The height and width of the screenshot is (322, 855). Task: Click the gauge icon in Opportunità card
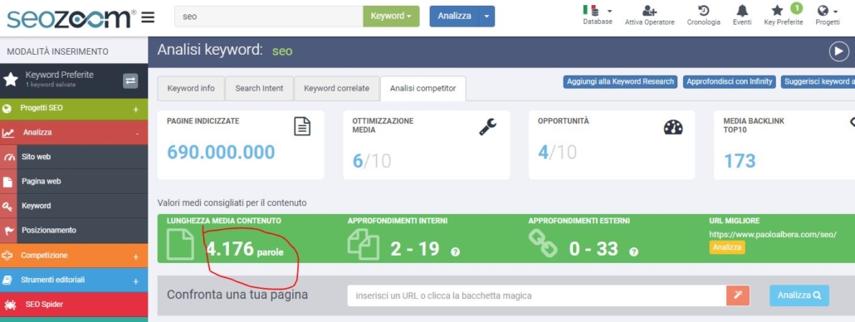[673, 127]
